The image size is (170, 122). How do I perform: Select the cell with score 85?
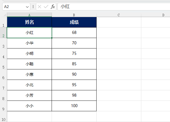coord(74,64)
